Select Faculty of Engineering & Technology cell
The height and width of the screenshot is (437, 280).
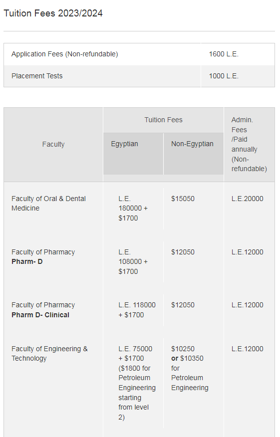[x=49, y=353]
